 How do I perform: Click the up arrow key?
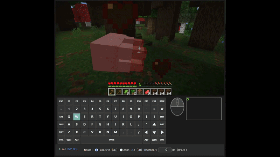pyautogui.click(x=154, y=125)
